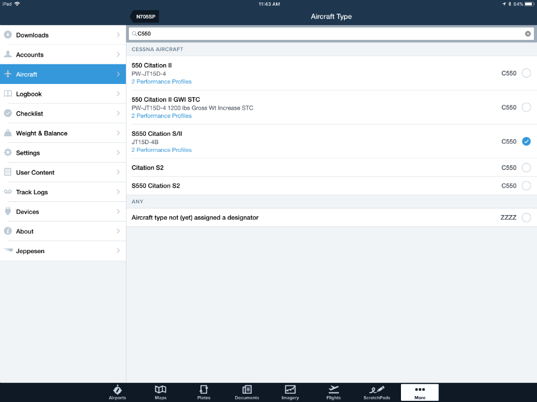
Task: Open S550 Citation S/II performance profiles link
Action: point(162,150)
